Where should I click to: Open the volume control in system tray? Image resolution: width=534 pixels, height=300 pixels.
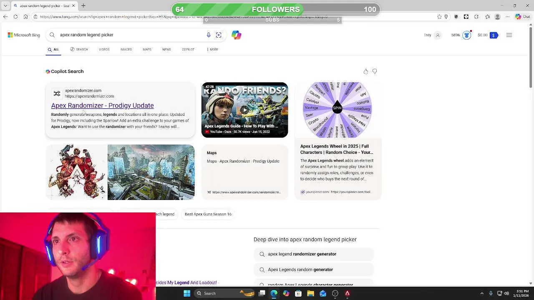coord(507,293)
